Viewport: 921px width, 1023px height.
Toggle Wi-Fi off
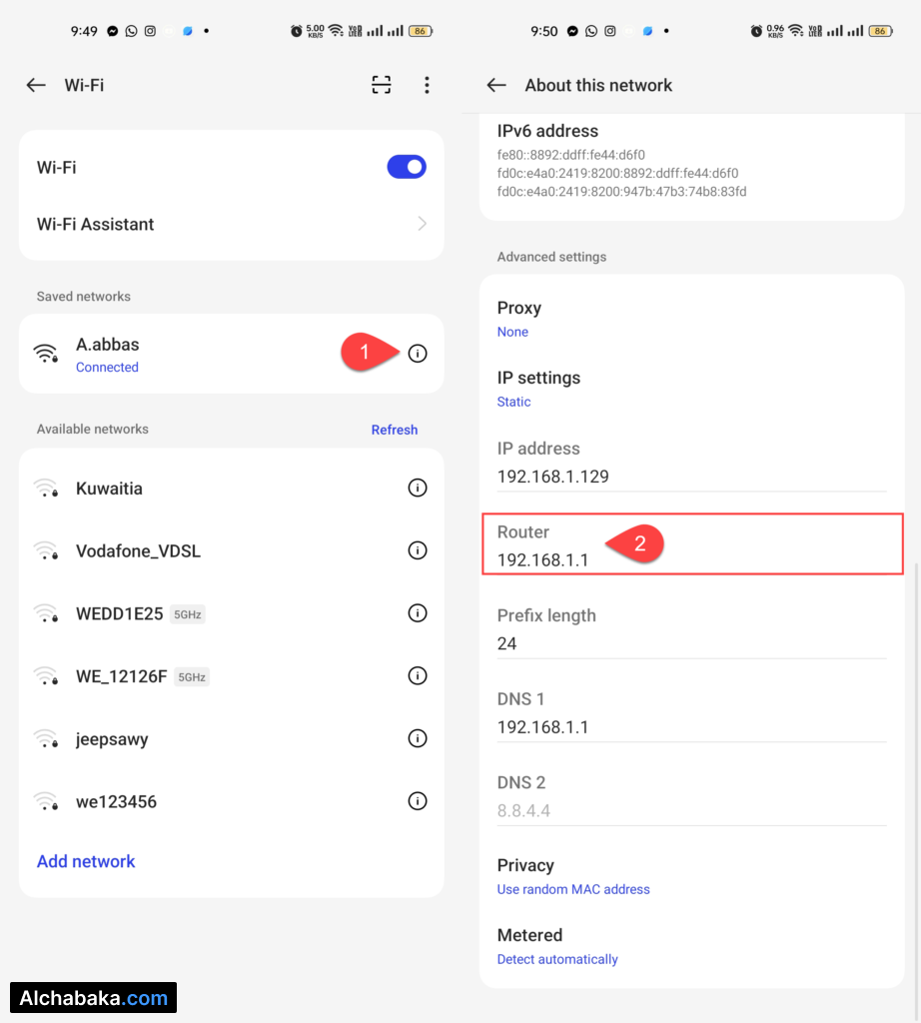pyautogui.click(x=407, y=167)
